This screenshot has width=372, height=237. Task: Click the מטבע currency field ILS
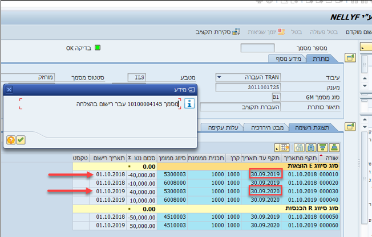click(137, 77)
